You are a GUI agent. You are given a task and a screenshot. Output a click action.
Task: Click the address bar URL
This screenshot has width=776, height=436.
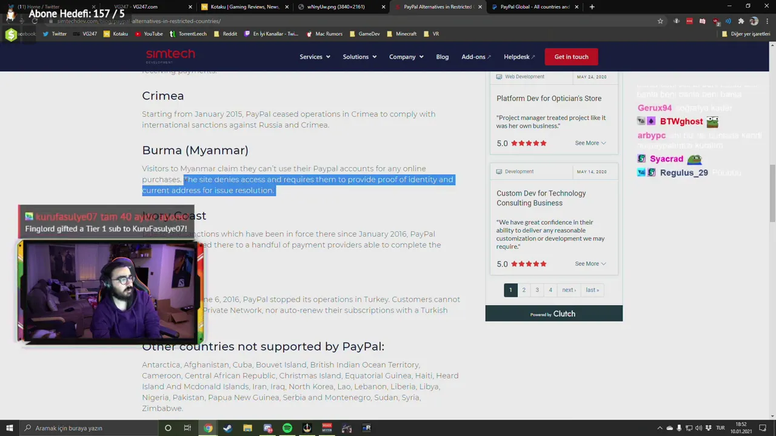(139, 21)
